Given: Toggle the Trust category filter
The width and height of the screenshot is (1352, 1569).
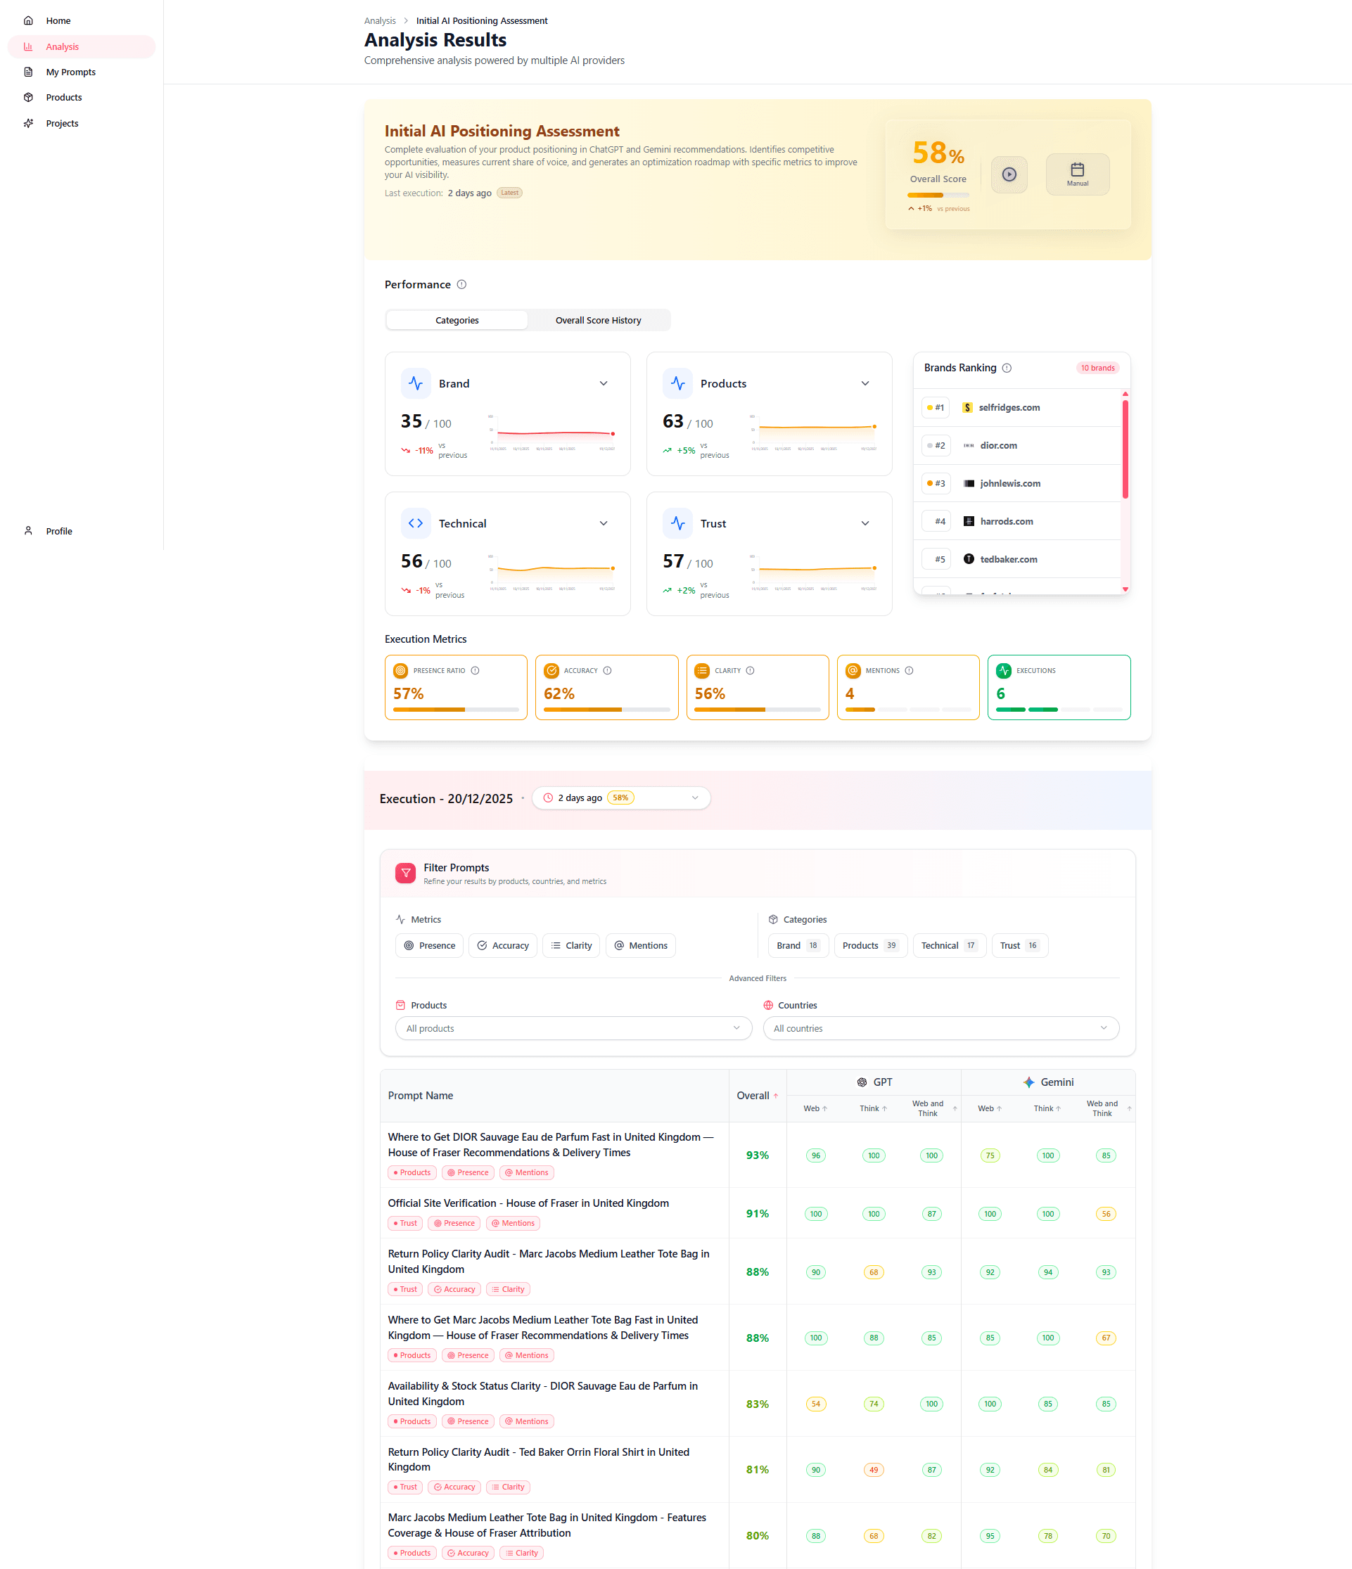Looking at the screenshot, I should [1019, 946].
